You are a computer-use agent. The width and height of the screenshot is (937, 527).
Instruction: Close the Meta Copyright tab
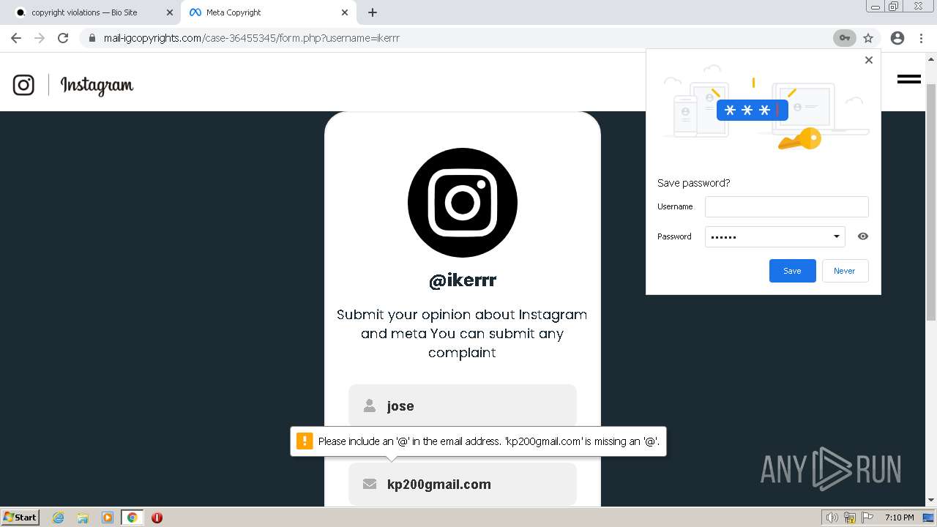pyautogui.click(x=345, y=12)
